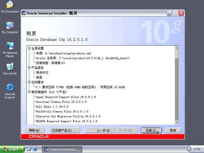Cancel the install with 取消 button
This screenshot has height=153, width=204.
173,130
